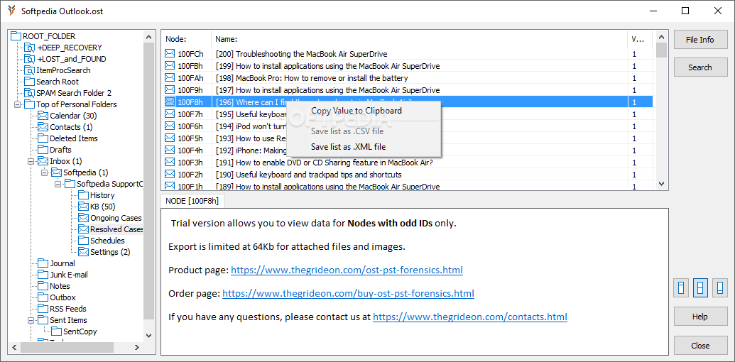Click the ROOT_FOLDER folder icon
This screenshot has width=735, height=362.
(x=16, y=36)
